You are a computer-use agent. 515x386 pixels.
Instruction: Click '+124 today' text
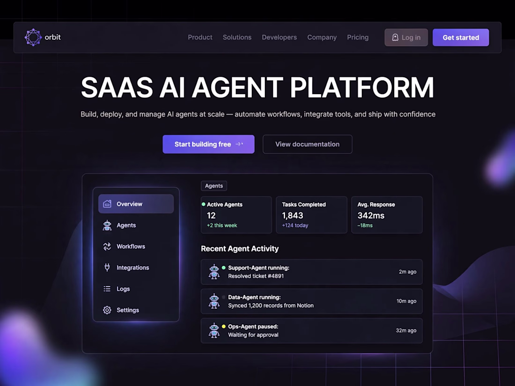tap(295, 225)
